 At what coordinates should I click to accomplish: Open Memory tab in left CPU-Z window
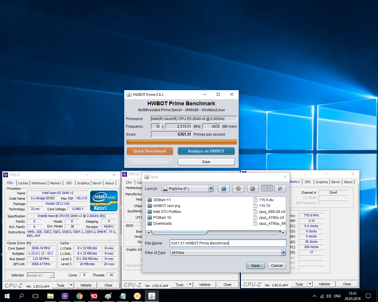56,183
